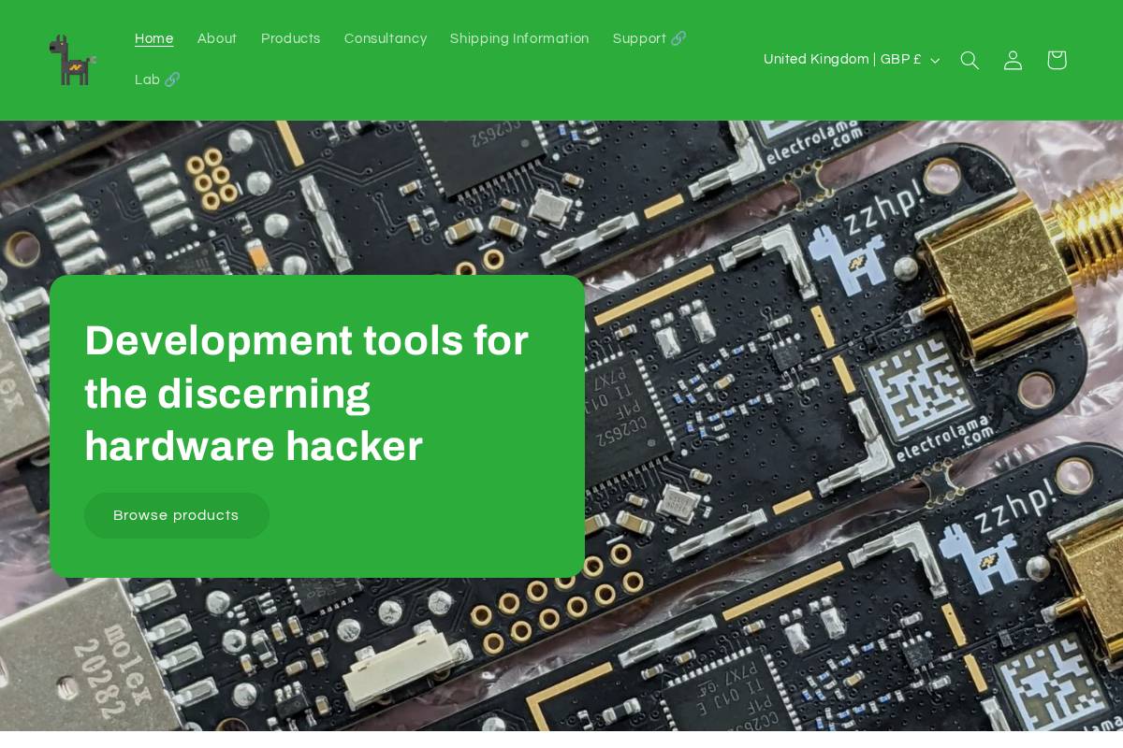Expand the United Kingdom | GBP £ selector

(x=852, y=60)
